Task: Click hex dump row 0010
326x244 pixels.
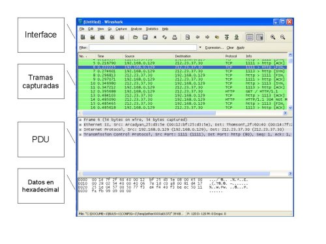Action: 163,183
